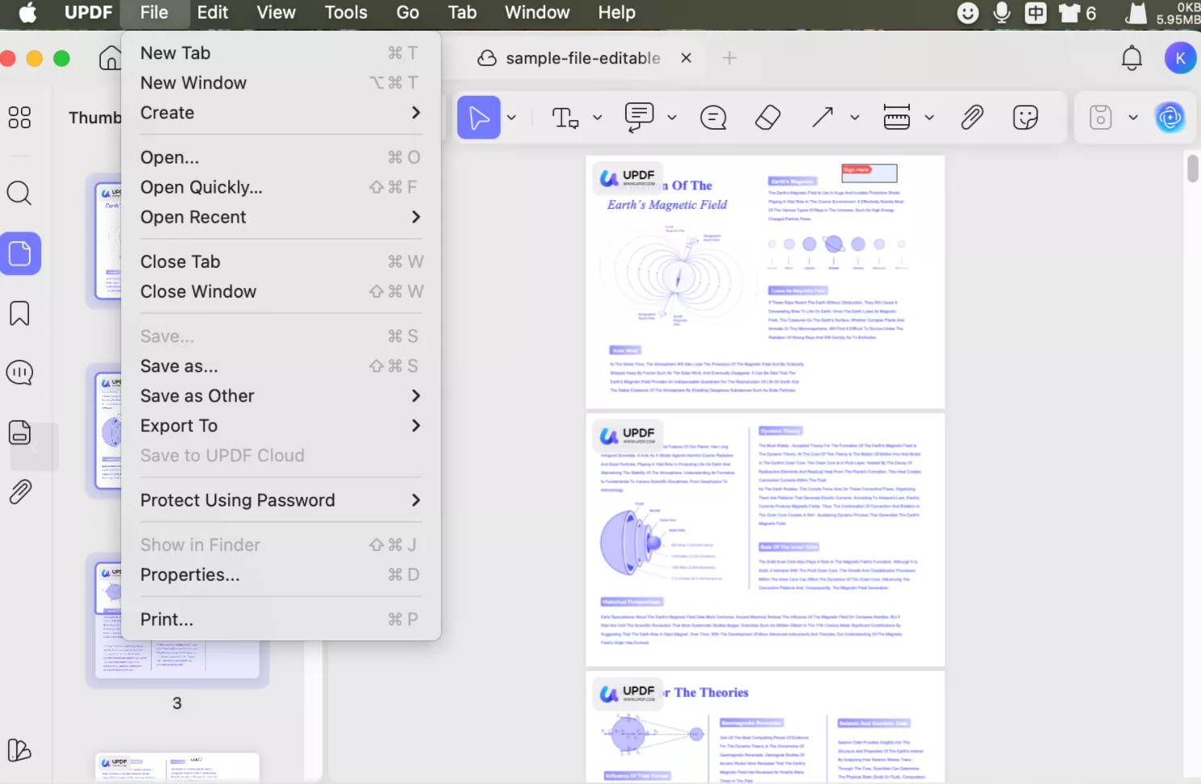Select the Text editing tool
The width and height of the screenshot is (1201, 784).
[564, 117]
